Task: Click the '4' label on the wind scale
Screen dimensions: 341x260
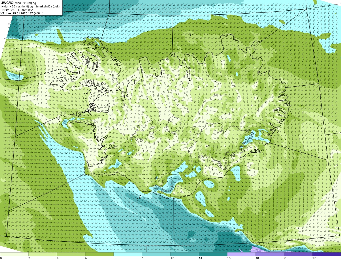Action: 58,258
